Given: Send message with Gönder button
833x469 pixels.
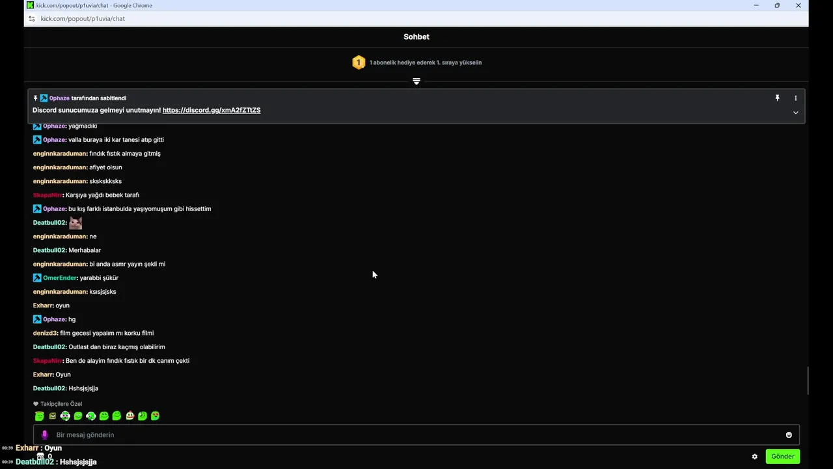Looking at the screenshot, I should click(x=782, y=457).
